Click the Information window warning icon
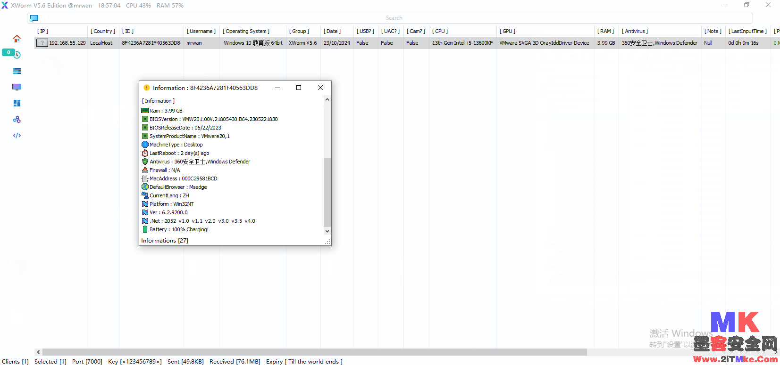 (x=146, y=88)
